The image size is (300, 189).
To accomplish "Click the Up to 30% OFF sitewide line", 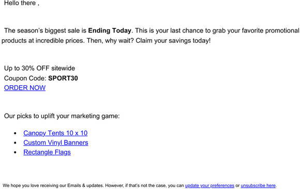I will click(40, 68).
